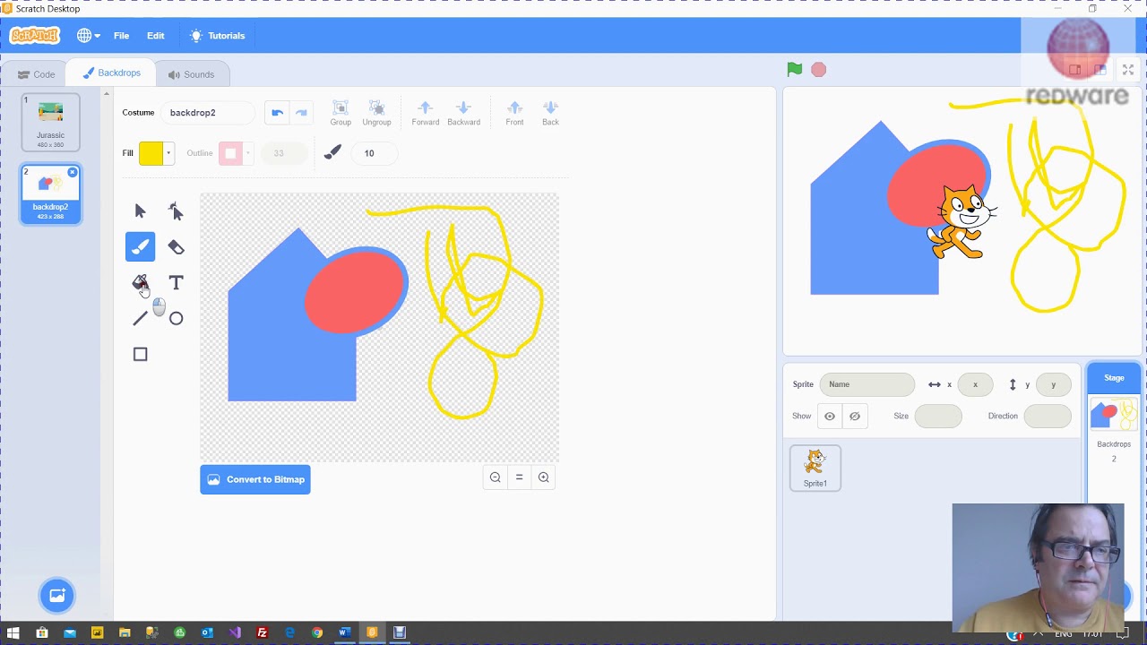
Task: Open Visual Studio from the taskbar
Action: point(235,633)
